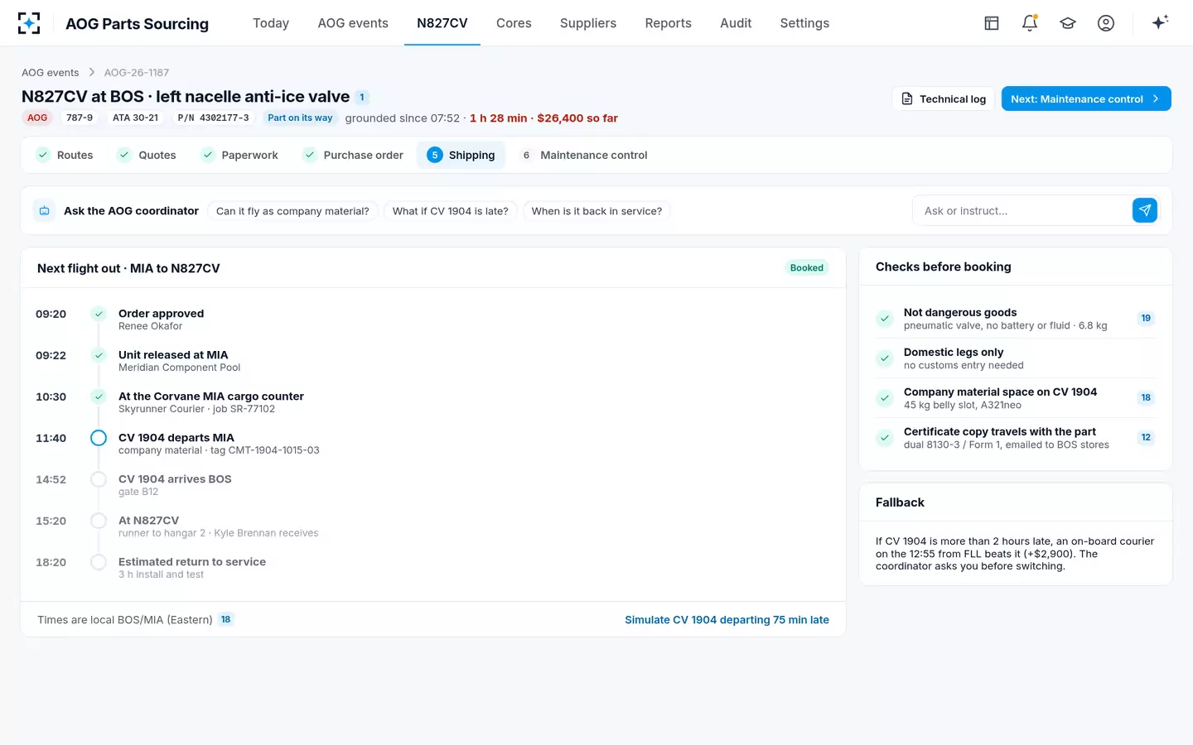Go to the Today tab
Screen dimensions: 1193x745
271,23
